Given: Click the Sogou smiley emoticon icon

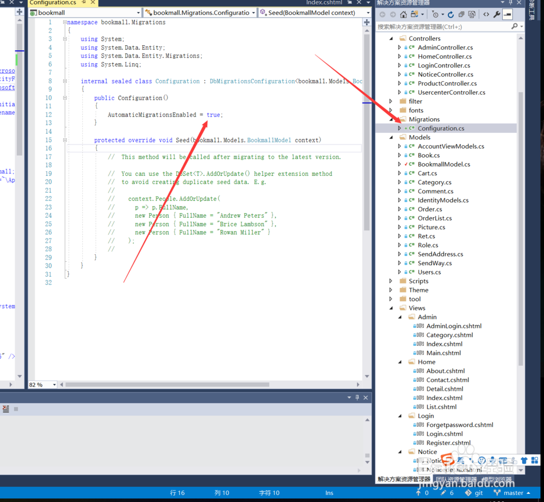Looking at the screenshot, I should coord(481,461).
